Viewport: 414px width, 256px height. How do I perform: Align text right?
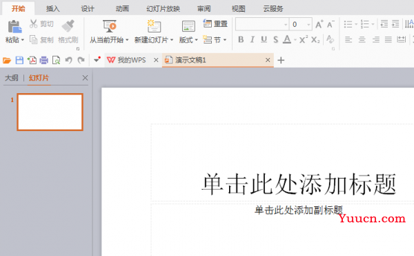pos(376,40)
